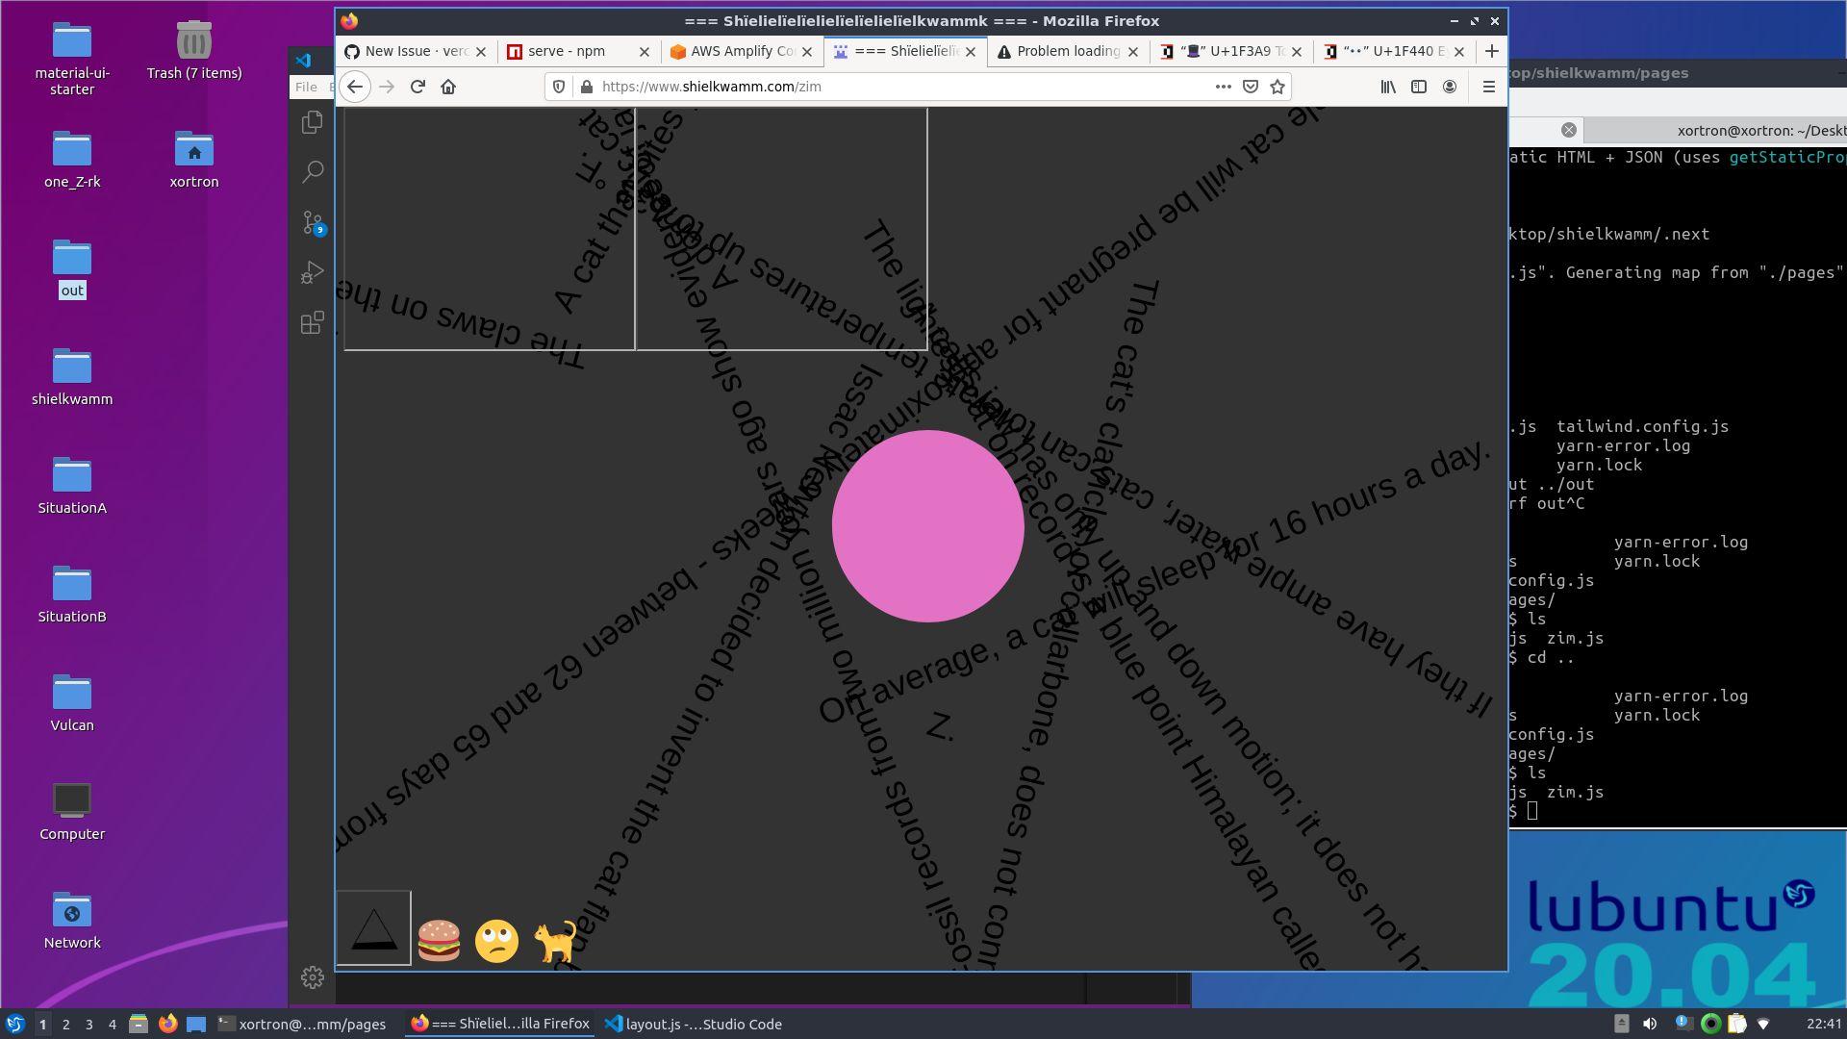Open File menu in VS Code
Image resolution: width=1847 pixels, height=1039 pixels.
click(x=306, y=87)
